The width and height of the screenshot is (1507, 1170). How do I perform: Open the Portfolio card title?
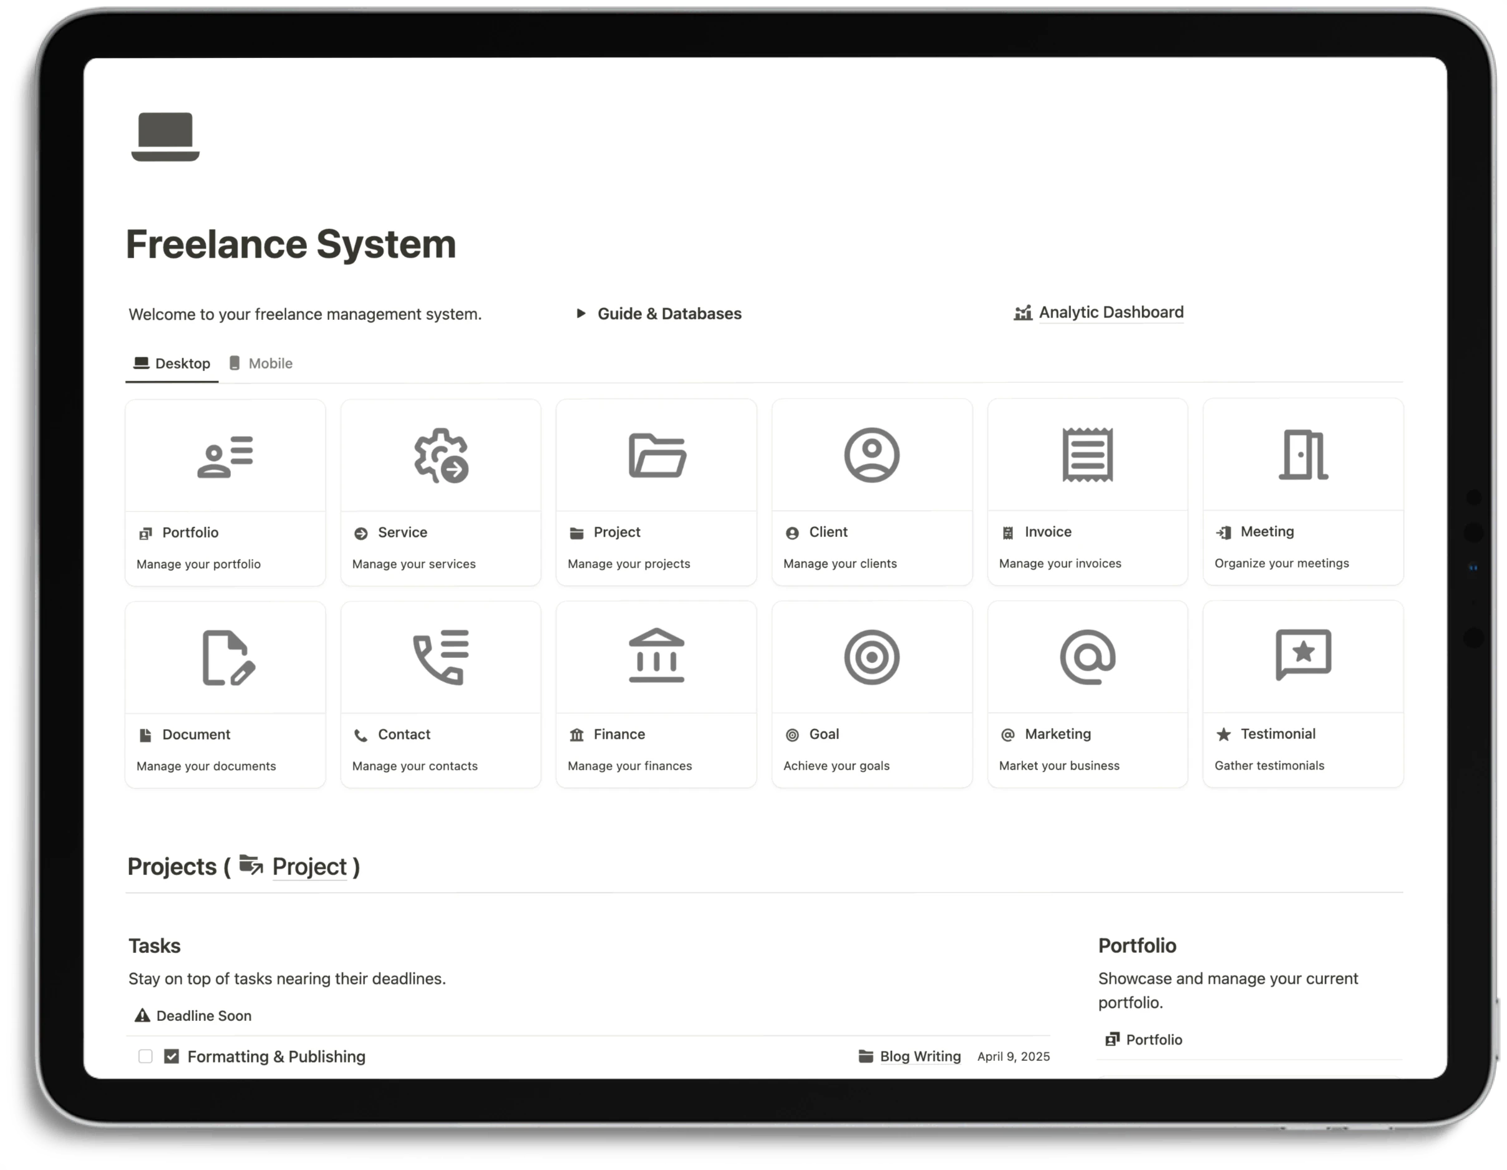[x=190, y=533]
